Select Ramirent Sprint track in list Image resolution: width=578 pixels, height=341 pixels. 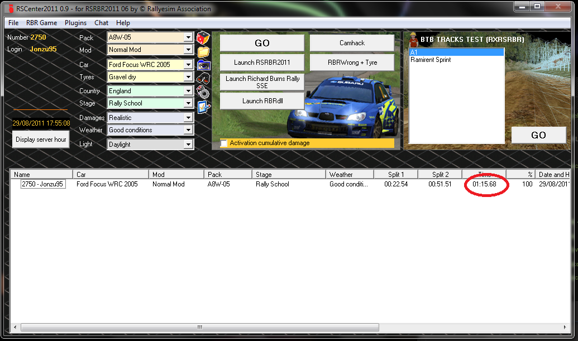(x=456, y=60)
